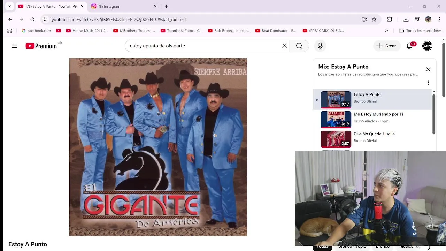The height and width of the screenshot is (251, 446).
Task: Open Todos los marcadores folder
Action: point(420,31)
